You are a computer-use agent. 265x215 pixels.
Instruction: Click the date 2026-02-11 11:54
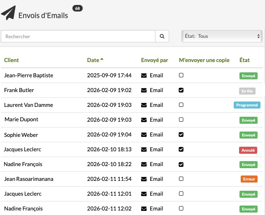[x=109, y=179]
